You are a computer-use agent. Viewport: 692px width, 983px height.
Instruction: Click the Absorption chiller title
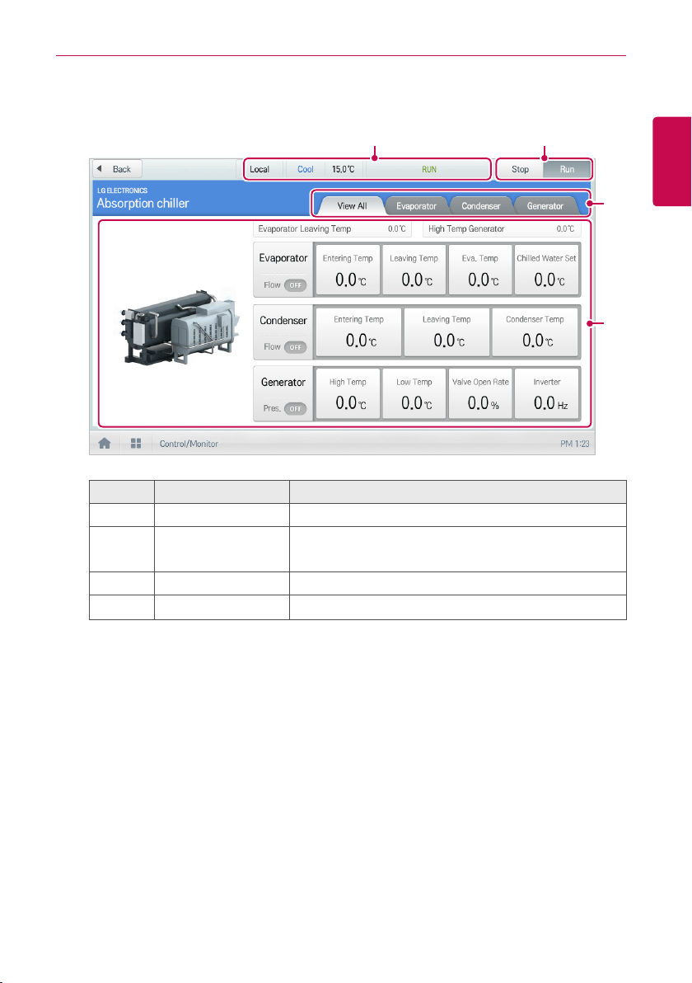(x=143, y=203)
